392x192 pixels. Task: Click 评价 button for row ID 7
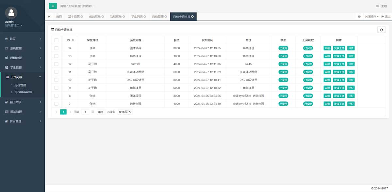[351, 104]
